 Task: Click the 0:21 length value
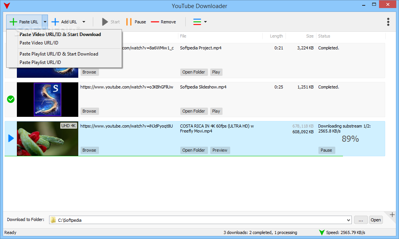(279, 48)
